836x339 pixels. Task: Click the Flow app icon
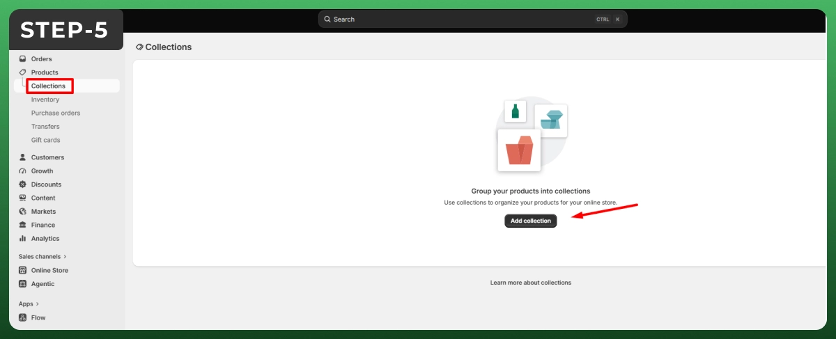[23, 317]
